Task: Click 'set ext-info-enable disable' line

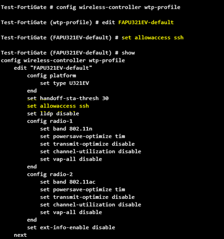Action: (x=71, y=227)
